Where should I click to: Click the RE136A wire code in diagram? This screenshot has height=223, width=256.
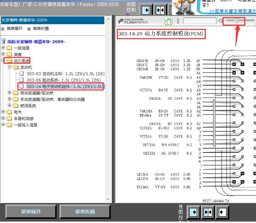(x=142, y=187)
